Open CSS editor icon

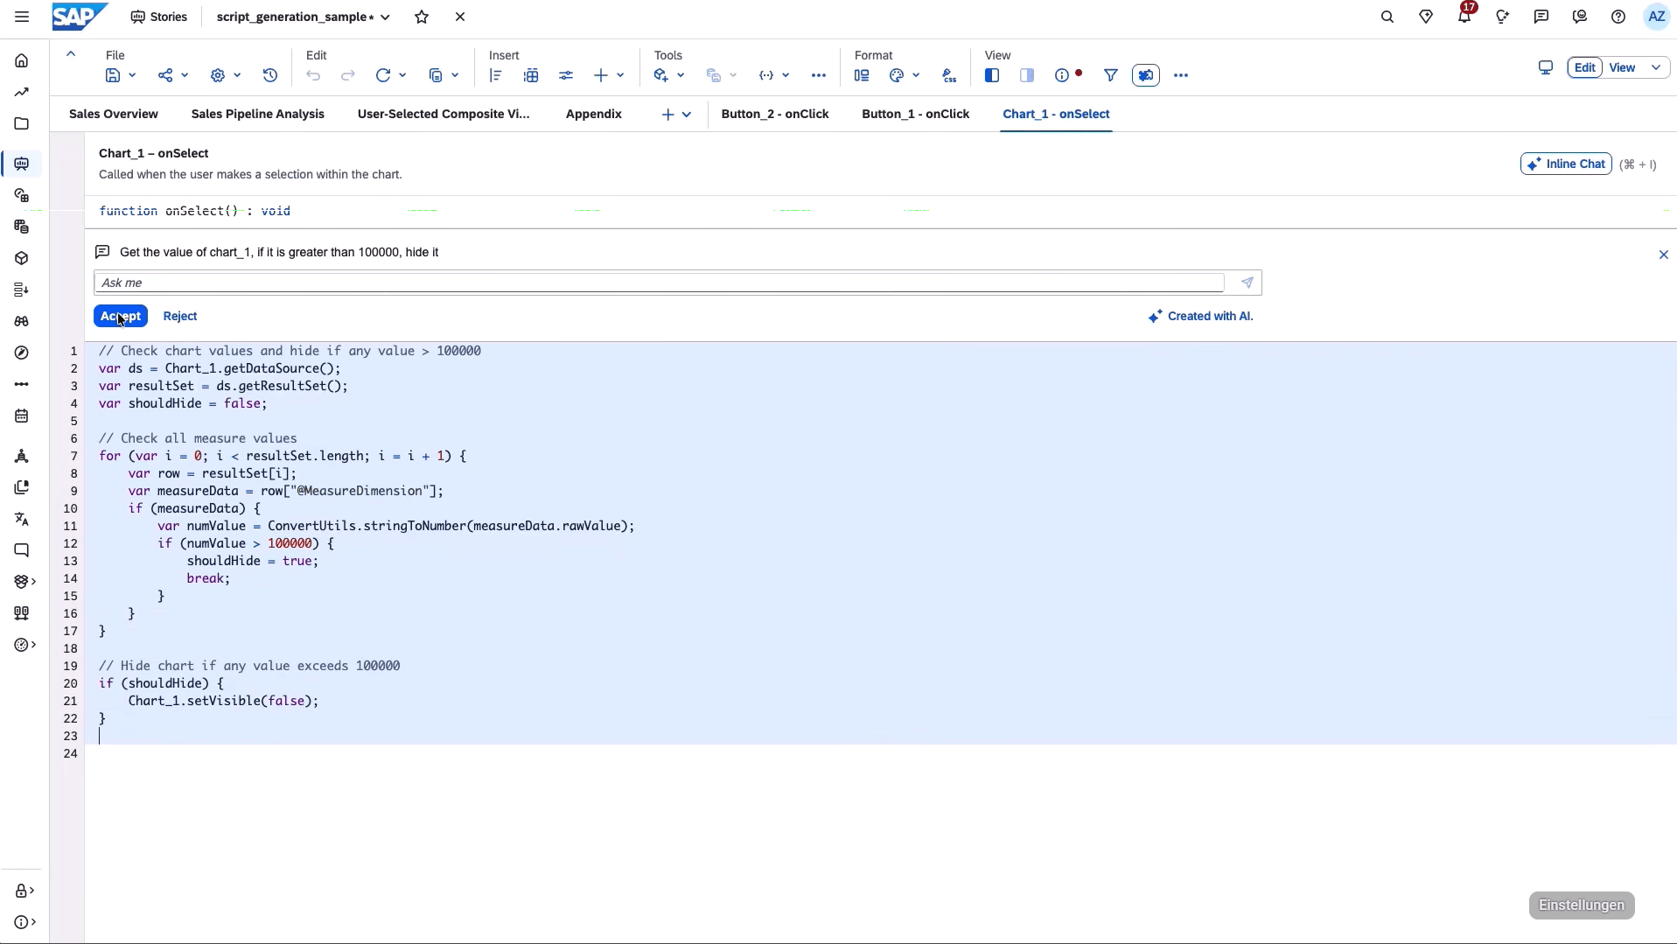tap(949, 75)
